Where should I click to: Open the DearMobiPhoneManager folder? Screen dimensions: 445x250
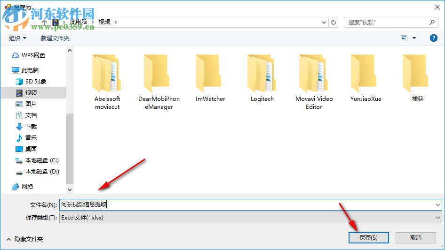(159, 82)
